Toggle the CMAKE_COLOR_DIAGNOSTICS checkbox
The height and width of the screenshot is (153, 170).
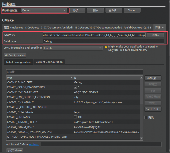click(75, 87)
